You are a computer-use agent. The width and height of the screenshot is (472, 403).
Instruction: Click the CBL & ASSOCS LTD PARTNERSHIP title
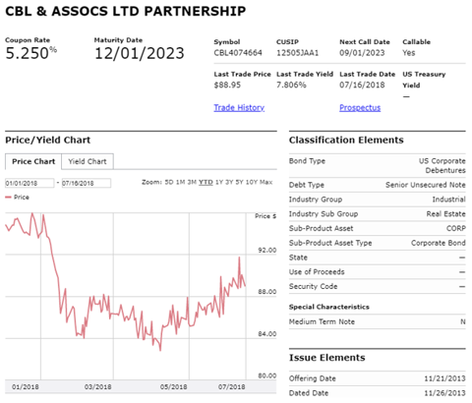tap(126, 11)
